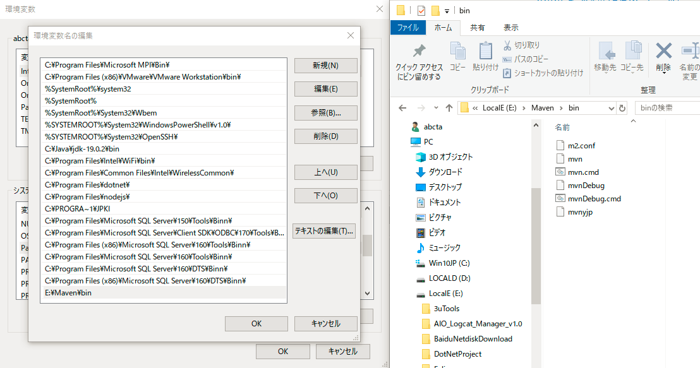
Task: Click Paste shortcut (ショートカットの貼り付け)
Action: pos(543,73)
